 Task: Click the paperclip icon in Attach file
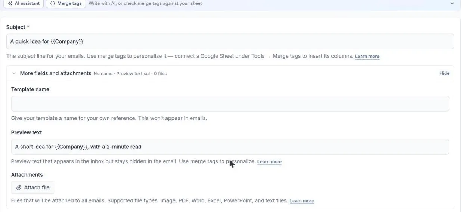coord(19,187)
